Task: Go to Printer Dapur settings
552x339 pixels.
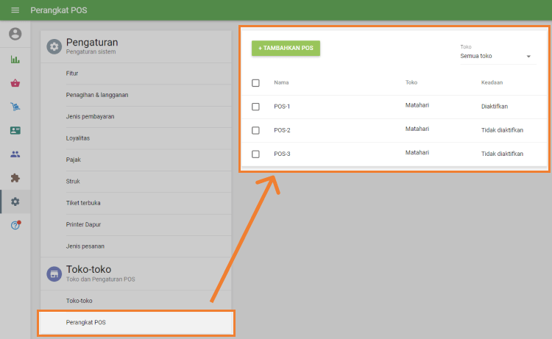Action: coord(85,224)
